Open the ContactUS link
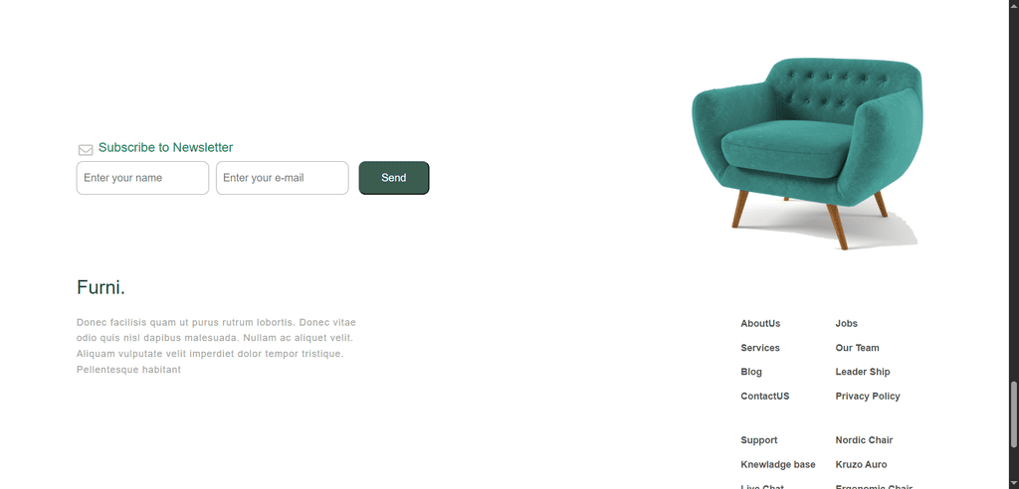 [x=765, y=397]
